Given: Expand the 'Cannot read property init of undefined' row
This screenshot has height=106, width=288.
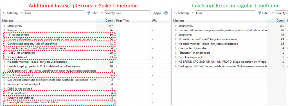Looking at the screenshot, I should coord(5,44).
